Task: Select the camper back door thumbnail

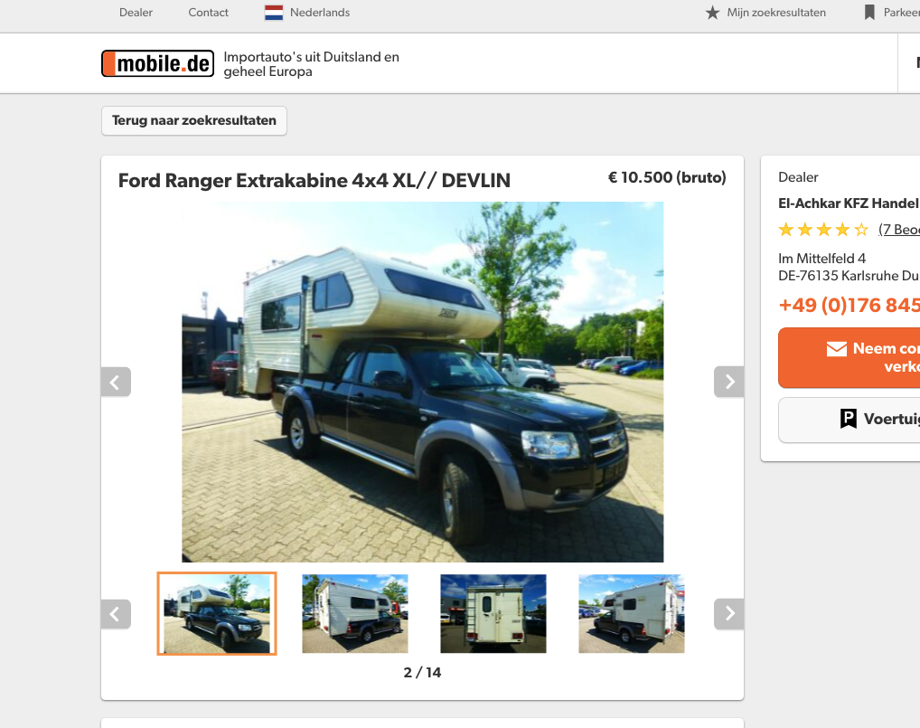Action: pyautogui.click(x=493, y=613)
